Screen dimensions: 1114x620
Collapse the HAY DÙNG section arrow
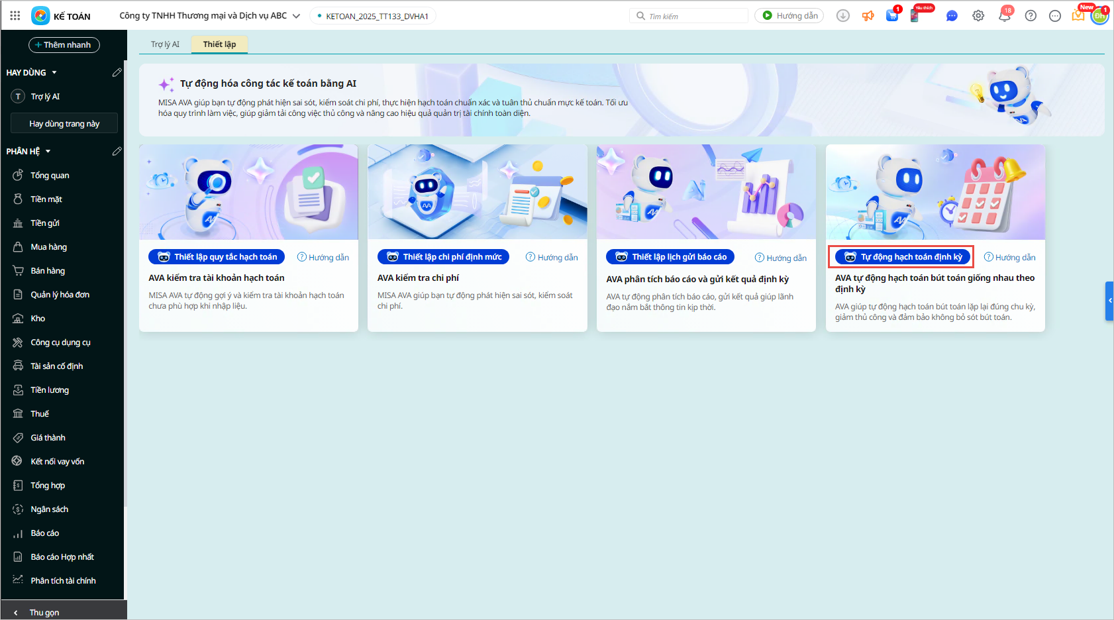tap(54, 72)
